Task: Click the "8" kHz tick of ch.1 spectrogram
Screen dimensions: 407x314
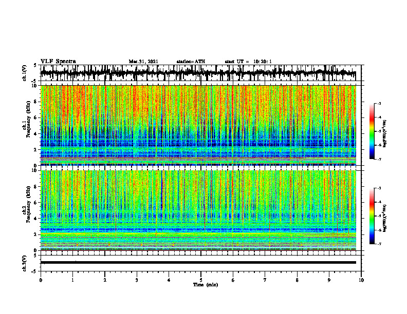Action: 36,102
